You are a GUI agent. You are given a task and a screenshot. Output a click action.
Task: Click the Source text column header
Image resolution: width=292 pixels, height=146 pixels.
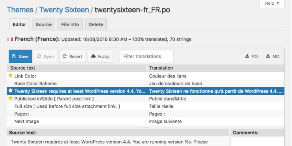tap(77, 68)
